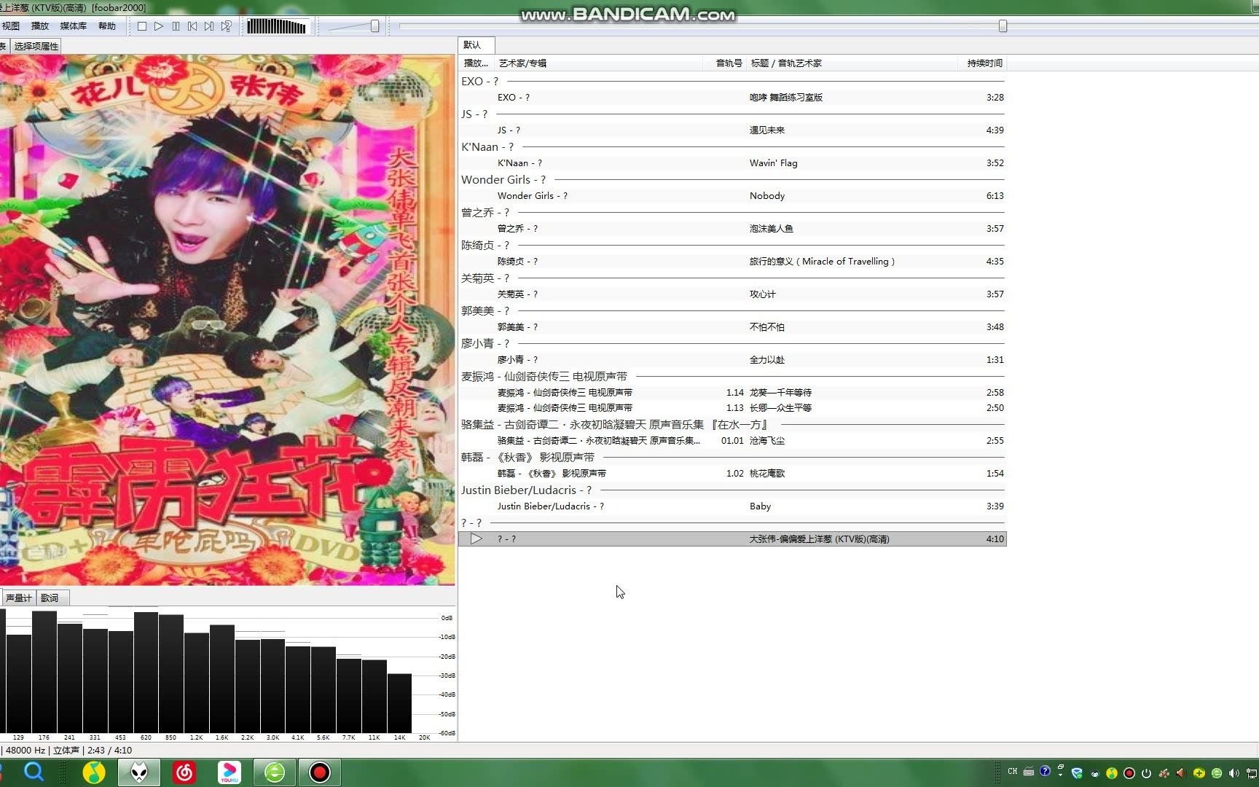Image resolution: width=1259 pixels, height=787 pixels.
Task: Pause playback with the Pause button
Action: pos(176,26)
